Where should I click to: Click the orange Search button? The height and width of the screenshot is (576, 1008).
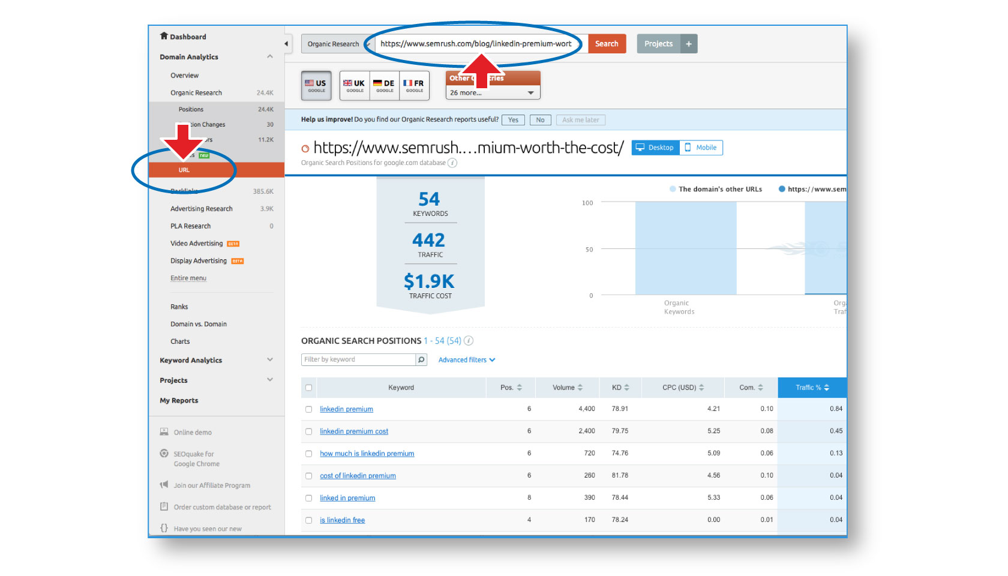[x=607, y=44]
